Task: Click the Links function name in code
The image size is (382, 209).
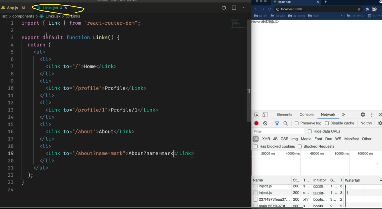Action: [100, 37]
